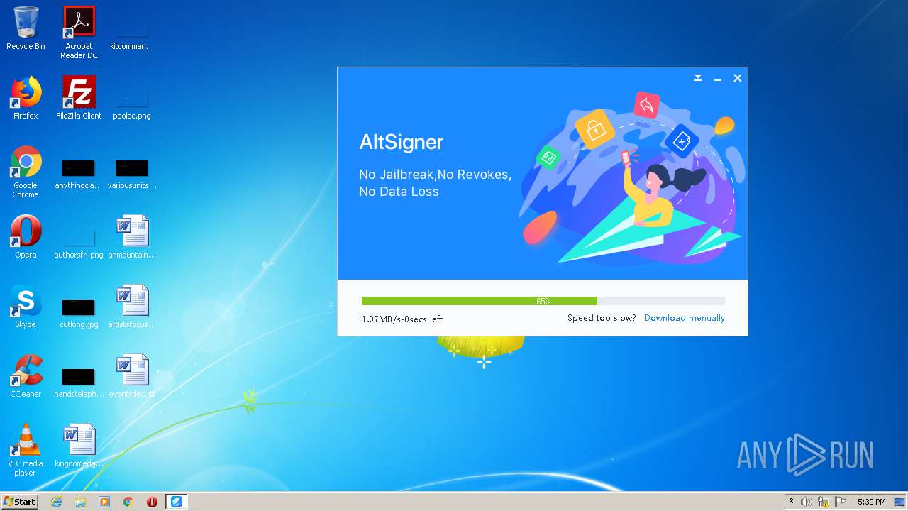
Task: Open Opera from the taskbar
Action: [152, 502]
